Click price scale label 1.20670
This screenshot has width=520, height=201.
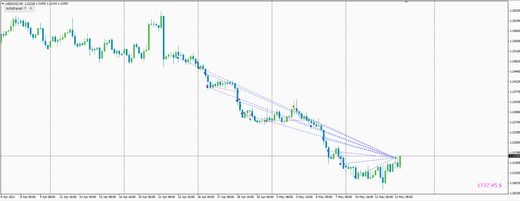pos(514,183)
